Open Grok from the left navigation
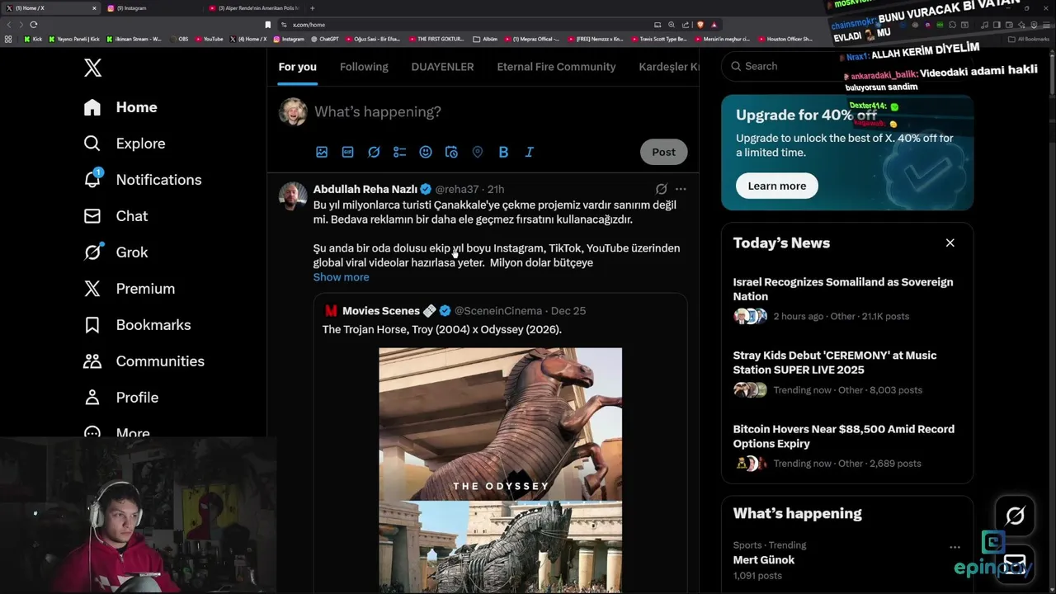 [x=115, y=252]
